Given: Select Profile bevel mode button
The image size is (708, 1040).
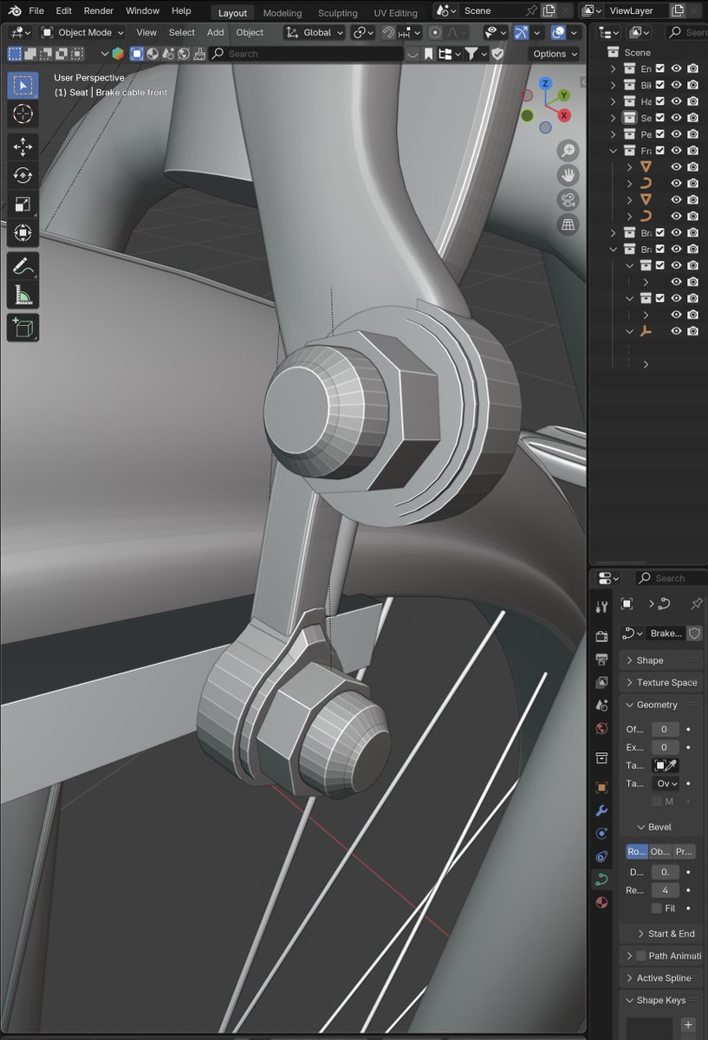Looking at the screenshot, I should point(685,852).
